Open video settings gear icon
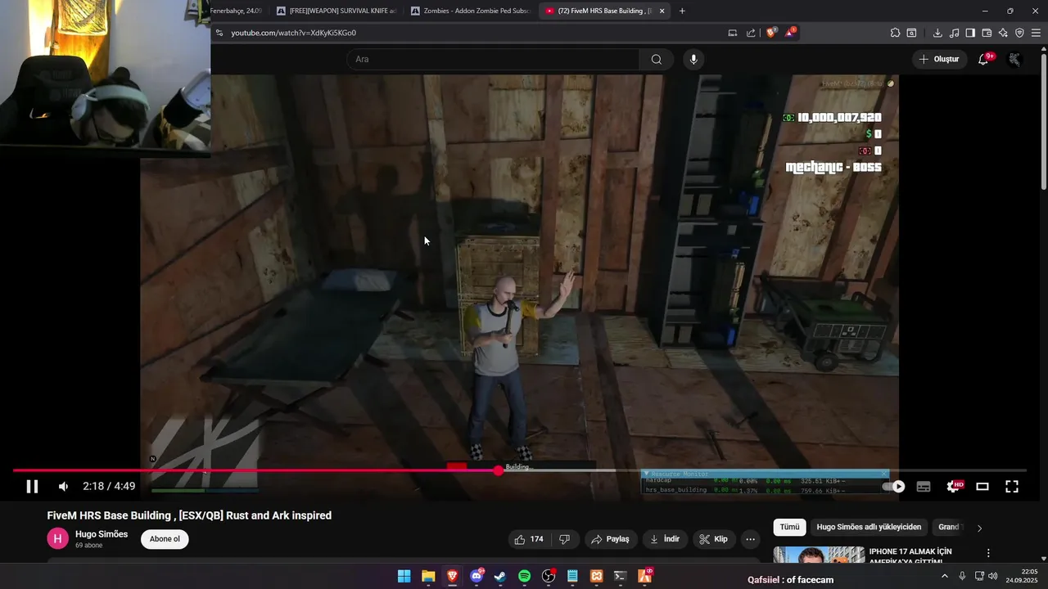Screen dimensions: 1048x589 [x=954, y=487]
